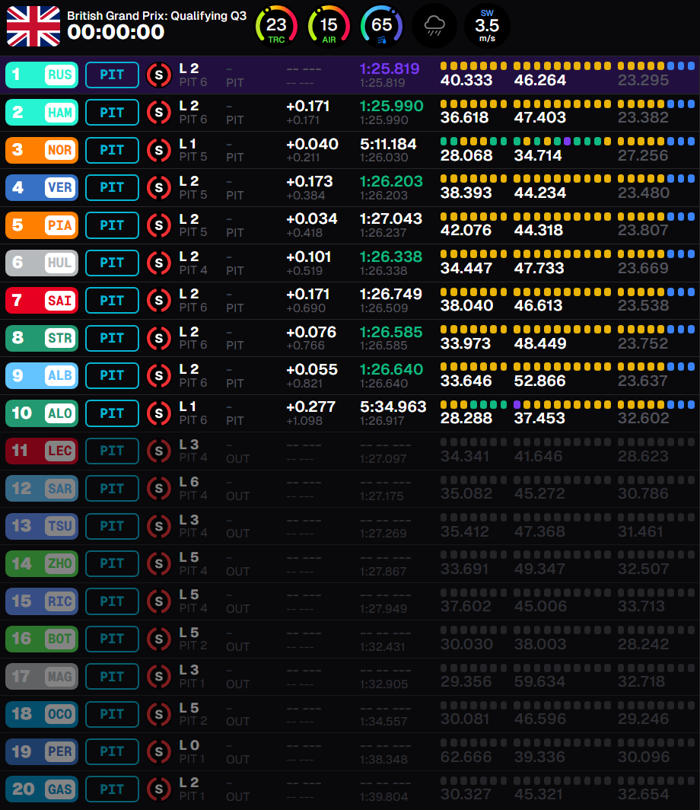This screenshot has height=810, width=700.
Task: Click the session clock 00:00:00
Action: tap(116, 32)
